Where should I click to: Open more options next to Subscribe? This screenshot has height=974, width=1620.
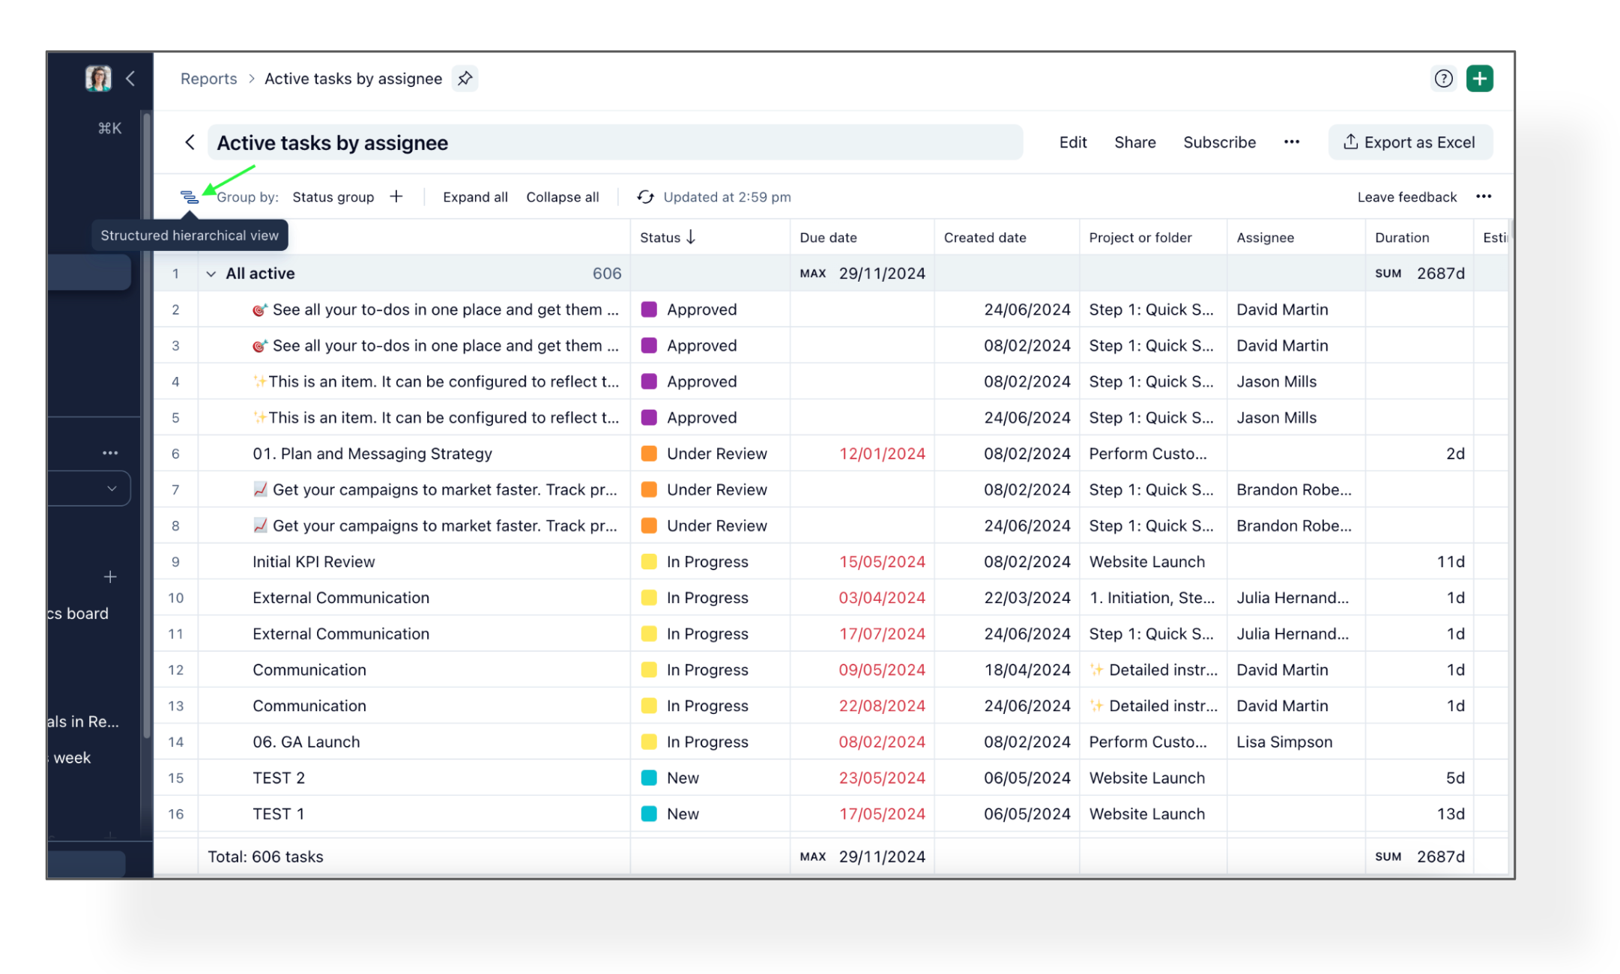(x=1291, y=142)
